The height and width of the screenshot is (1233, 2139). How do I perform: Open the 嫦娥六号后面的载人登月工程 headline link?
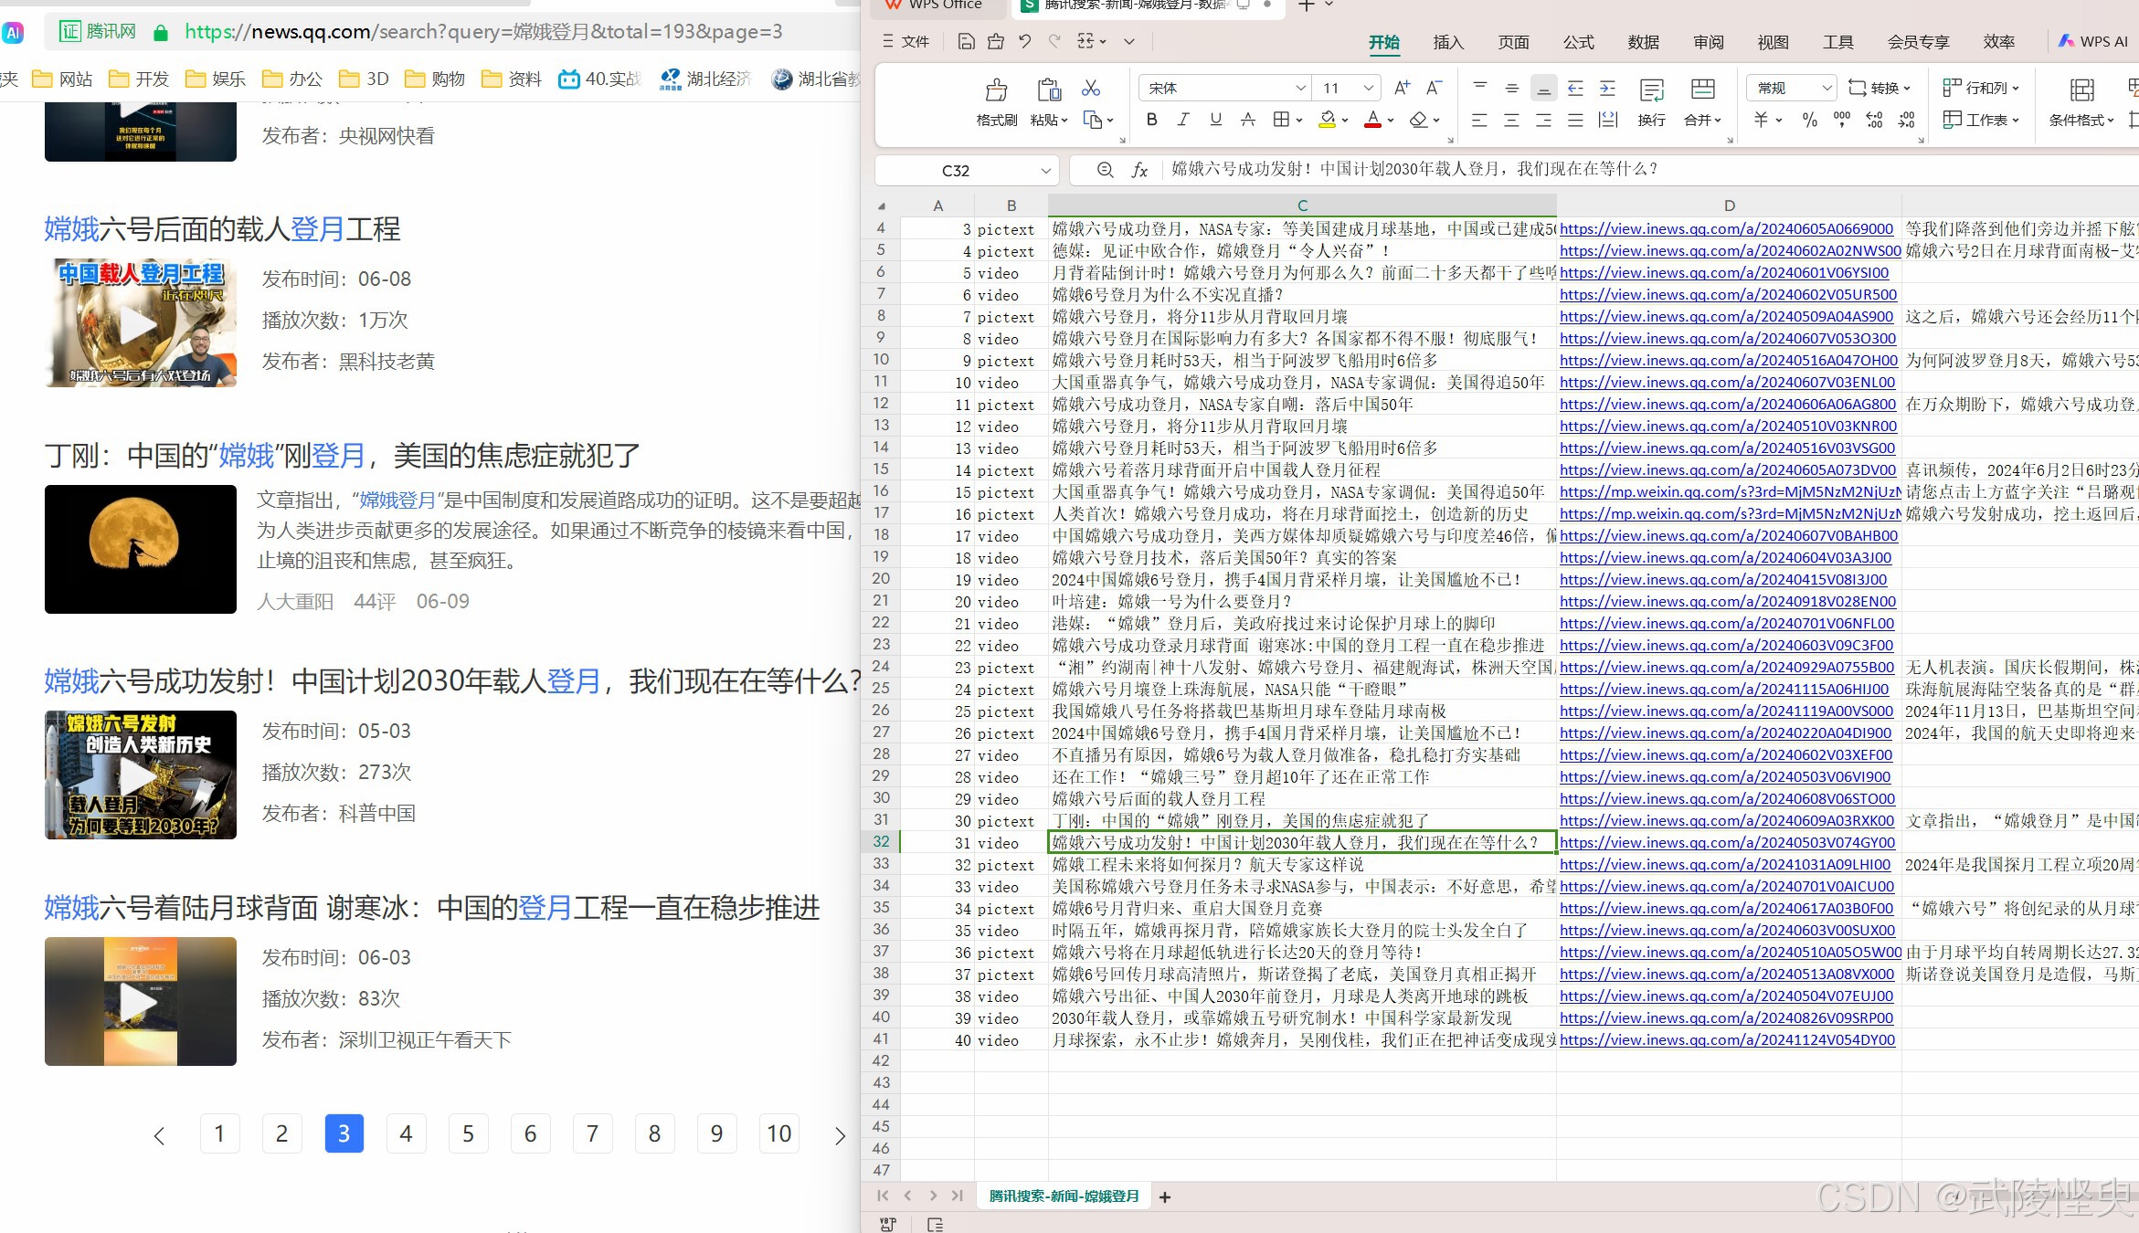tap(222, 229)
